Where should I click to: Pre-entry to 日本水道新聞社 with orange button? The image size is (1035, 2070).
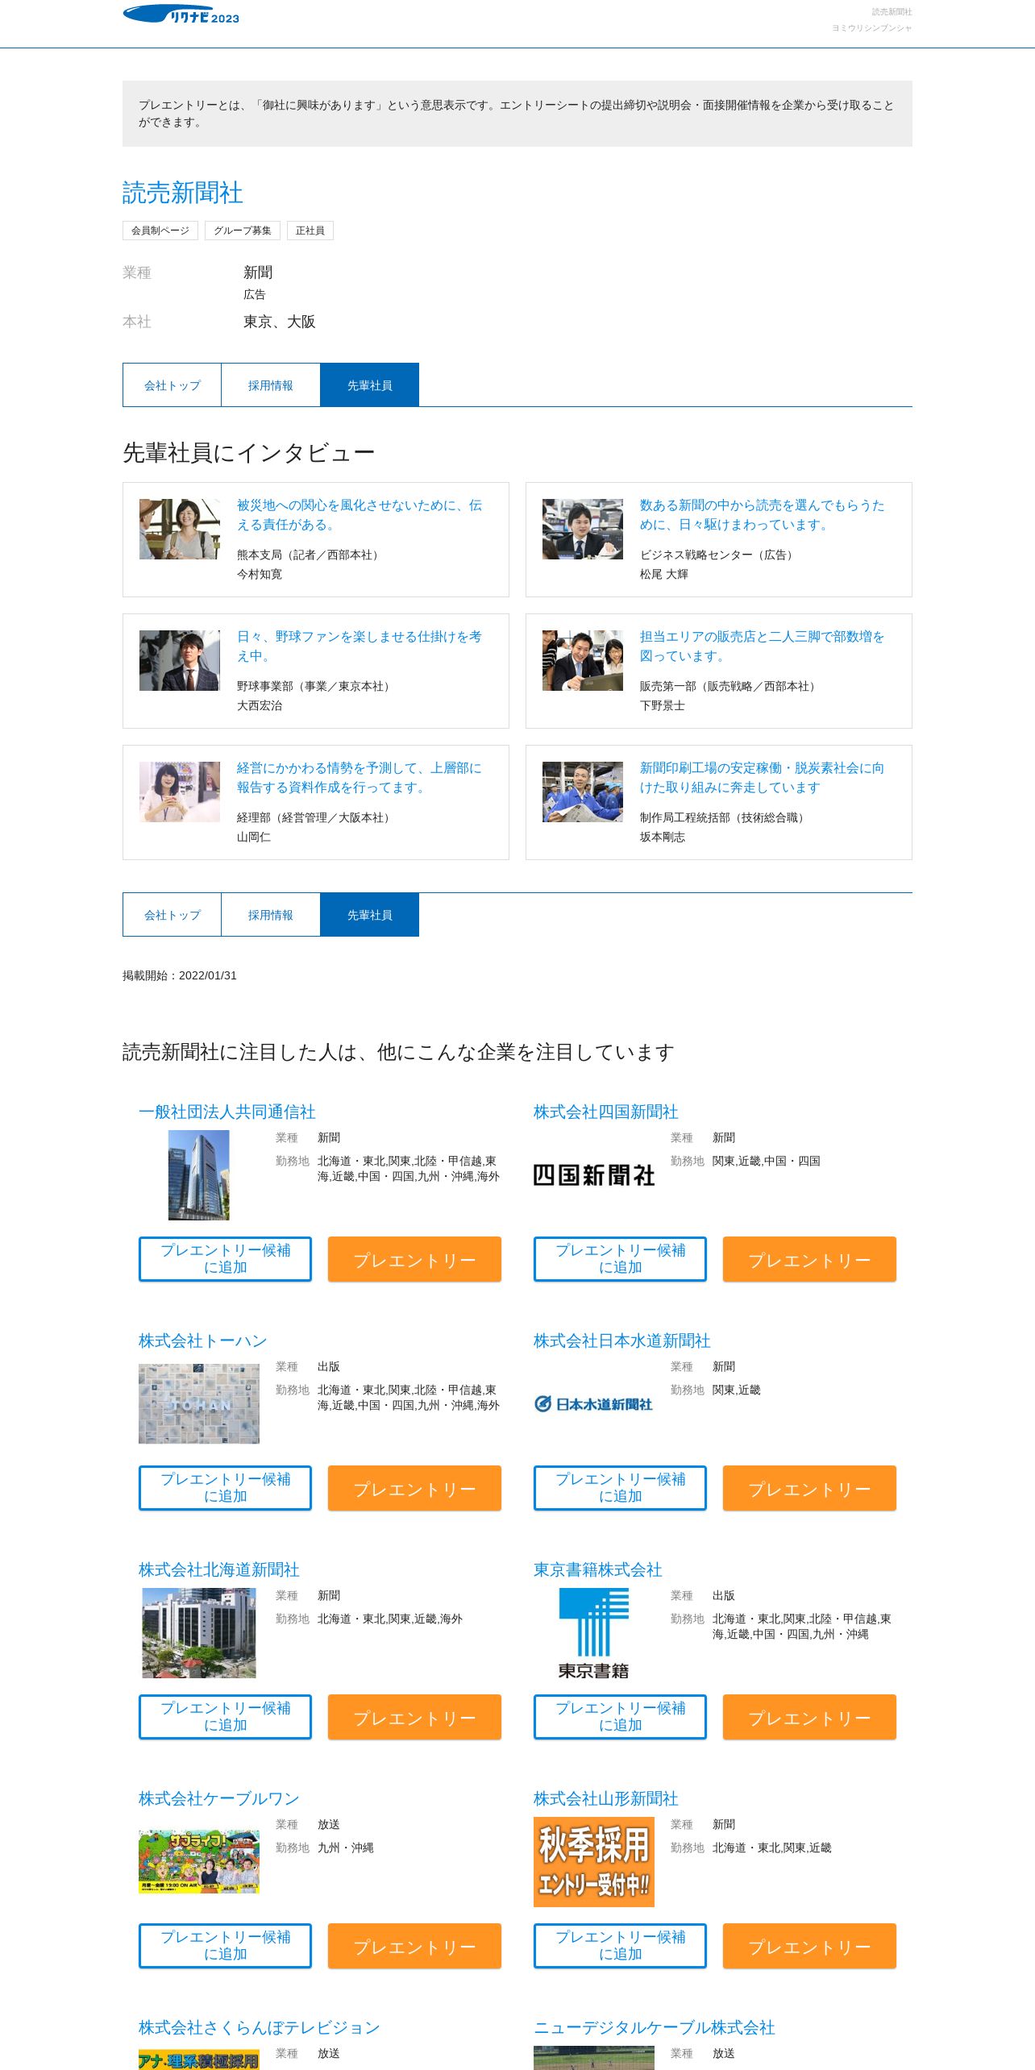click(809, 1488)
